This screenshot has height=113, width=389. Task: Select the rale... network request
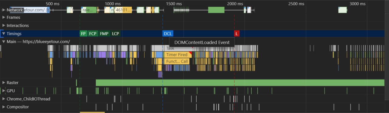tap(88, 10)
